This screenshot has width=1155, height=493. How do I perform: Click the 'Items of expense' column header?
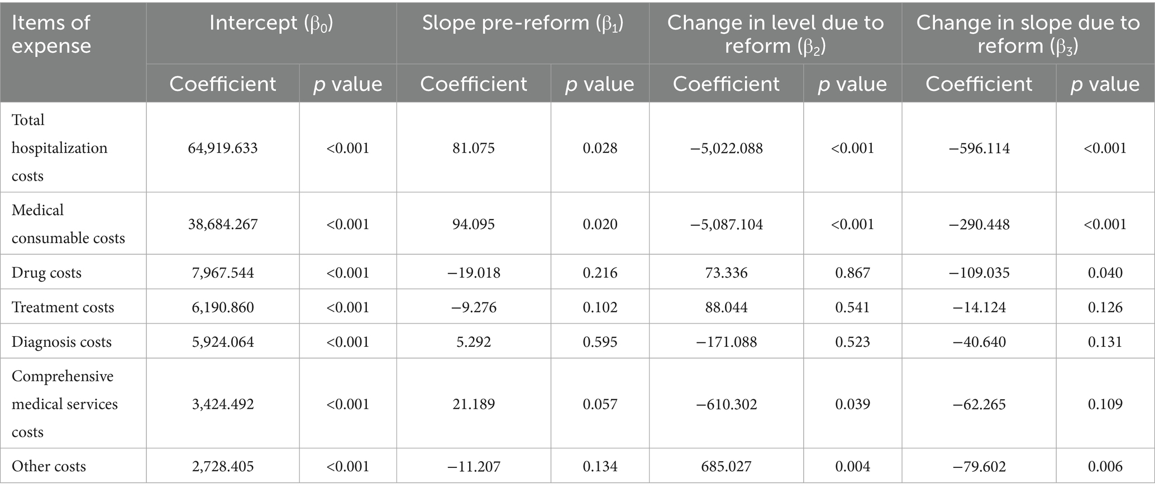click(x=51, y=34)
